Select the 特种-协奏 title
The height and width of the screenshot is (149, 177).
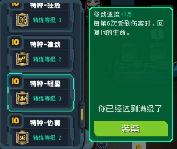(x=45, y=123)
